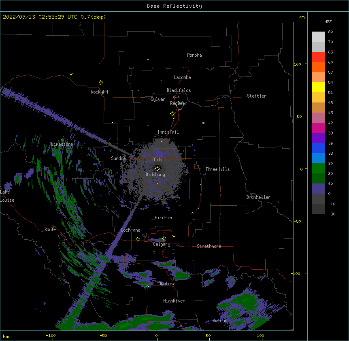The height and width of the screenshot is (341, 349).
Task: Click the Didsbury city label
Action: pos(155,175)
